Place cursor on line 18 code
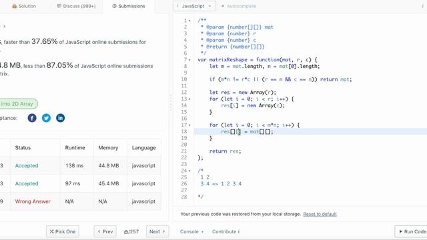 point(247,132)
